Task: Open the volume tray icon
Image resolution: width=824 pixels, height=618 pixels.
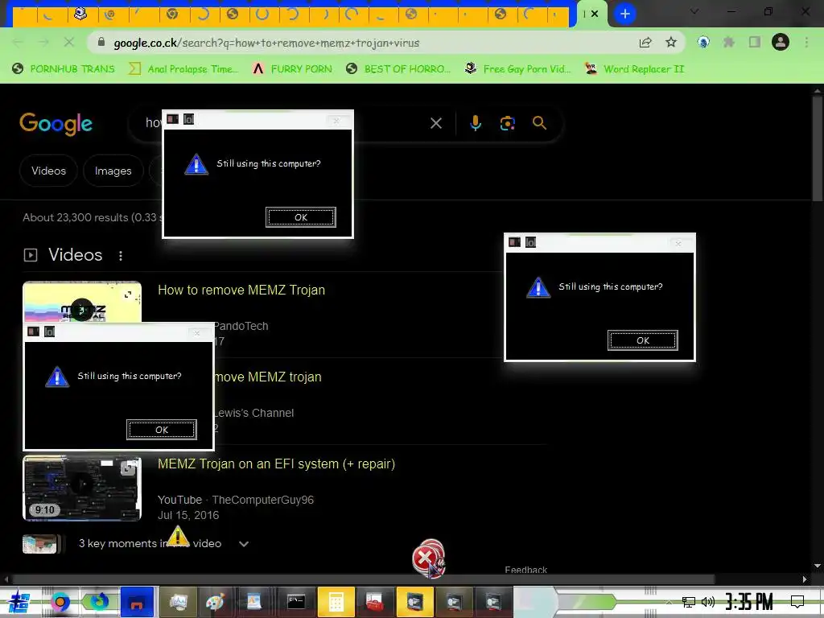Action: (708, 602)
